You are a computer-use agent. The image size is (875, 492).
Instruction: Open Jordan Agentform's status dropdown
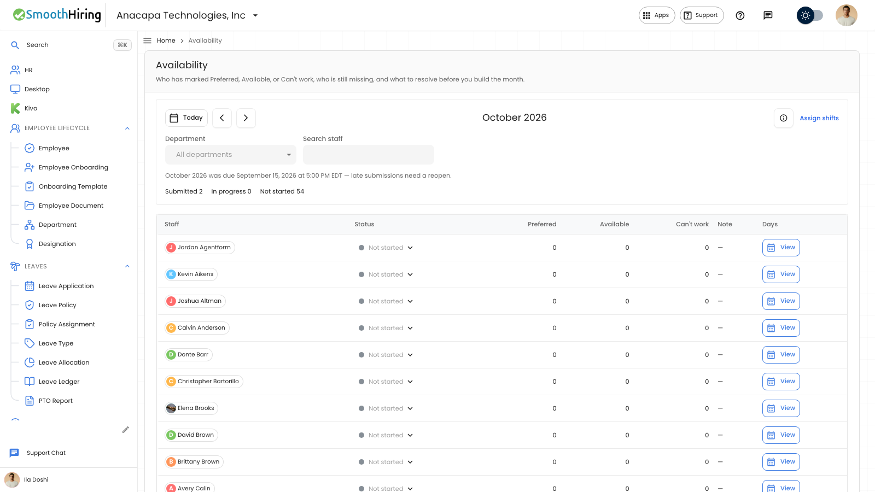(386, 248)
